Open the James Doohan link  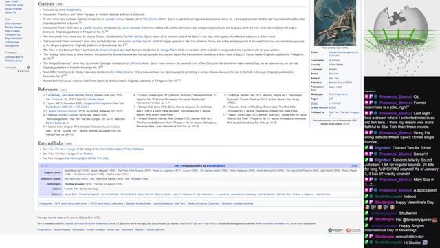[x=131, y=28]
